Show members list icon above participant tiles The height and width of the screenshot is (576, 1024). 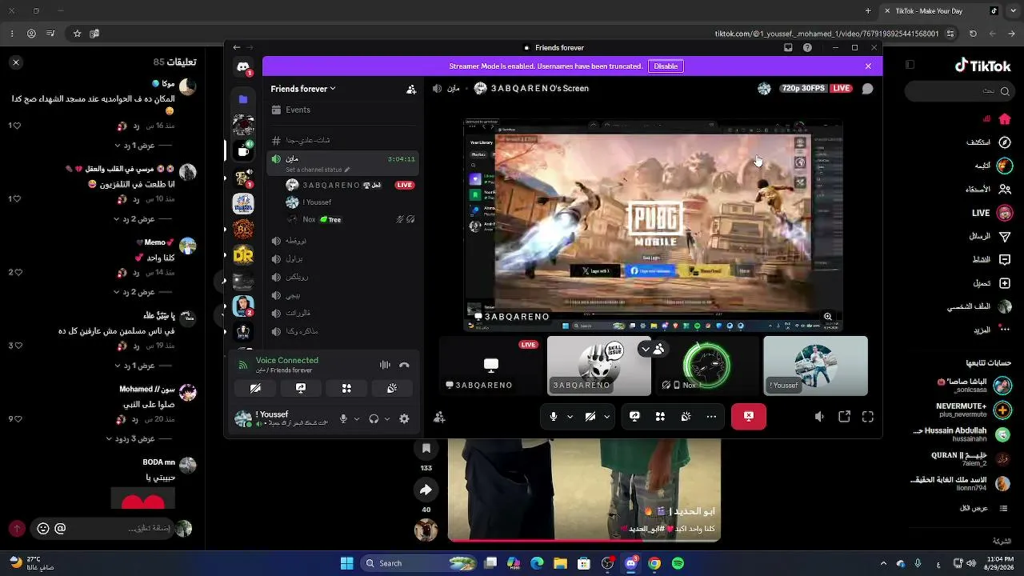[658, 349]
